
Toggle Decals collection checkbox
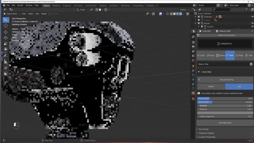pyautogui.click(x=199, y=23)
